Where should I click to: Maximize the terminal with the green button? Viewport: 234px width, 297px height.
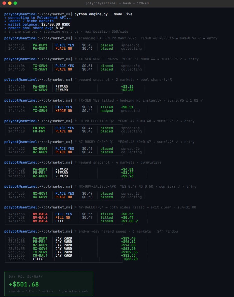tap(15, 3)
